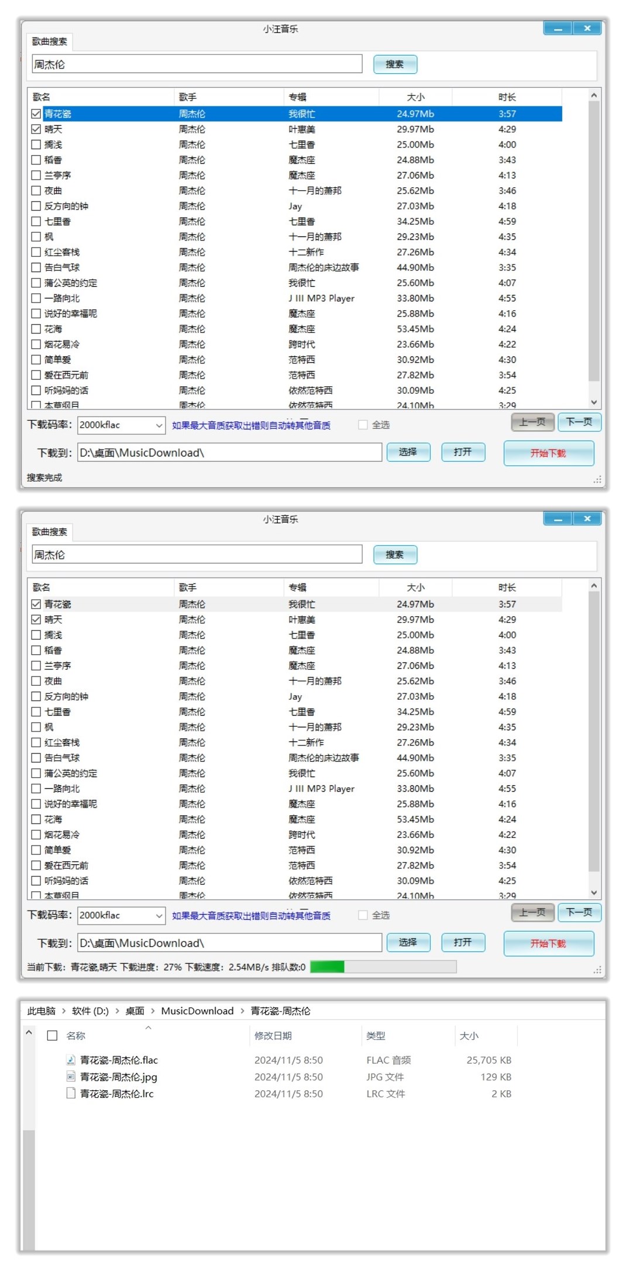Open 2000kflac bitrate dropdown in the downloading window
This screenshot has width=626, height=1271.
coord(159,915)
